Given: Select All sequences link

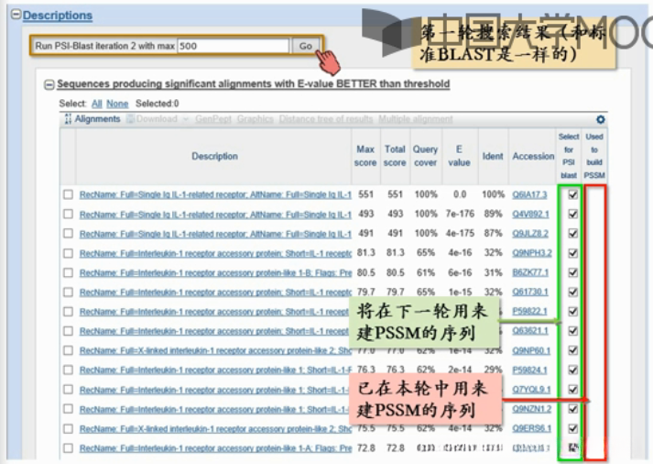Looking at the screenshot, I should (97, 104).
